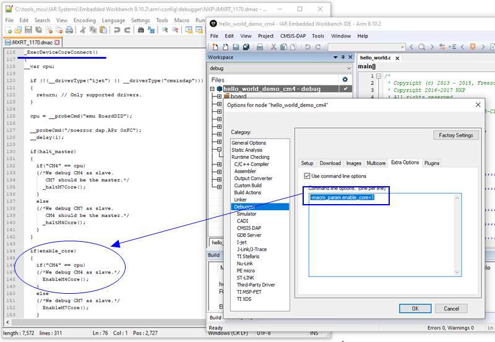Click New file icon in Notepad++ toolbar
The width and height of the screenshot is (495, 342).
click(x=9, y=30)
